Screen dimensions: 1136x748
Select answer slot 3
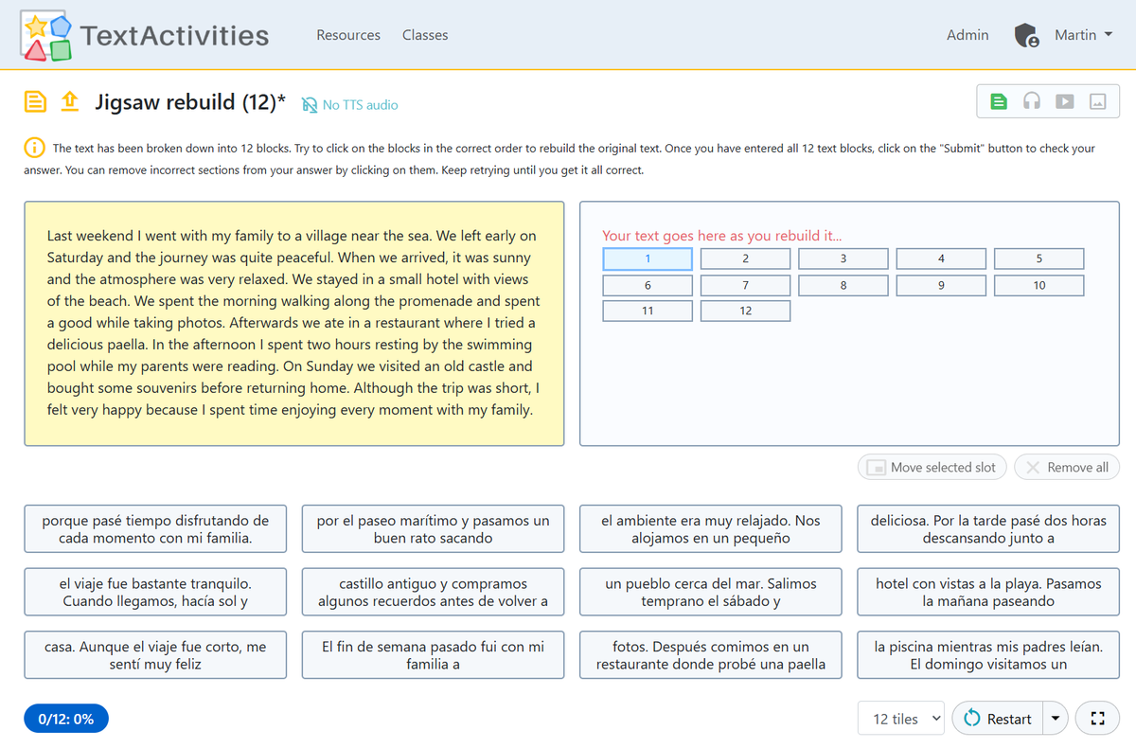coord(843,258)
